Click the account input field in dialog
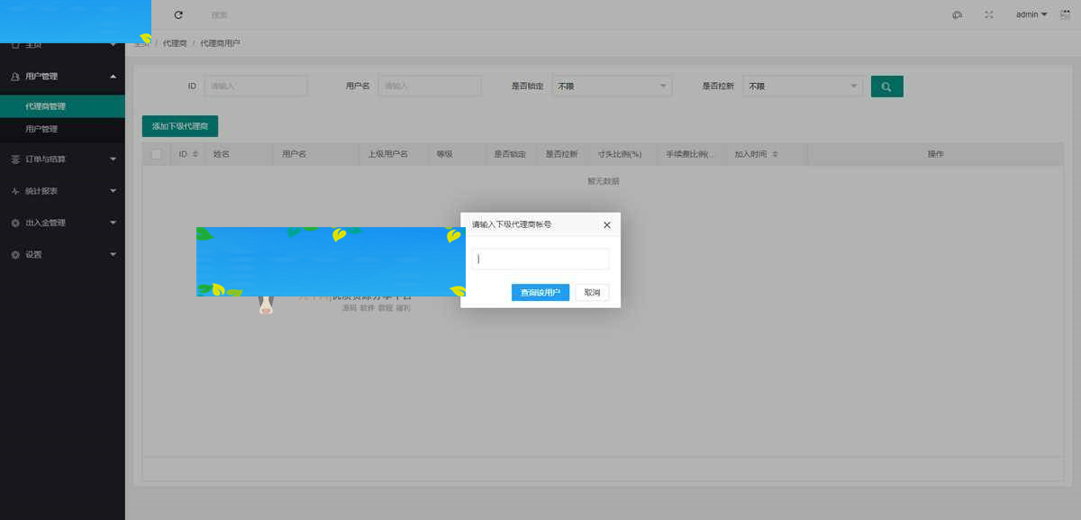The height and width of the screenshot is (520, 1081). point(540,259)
